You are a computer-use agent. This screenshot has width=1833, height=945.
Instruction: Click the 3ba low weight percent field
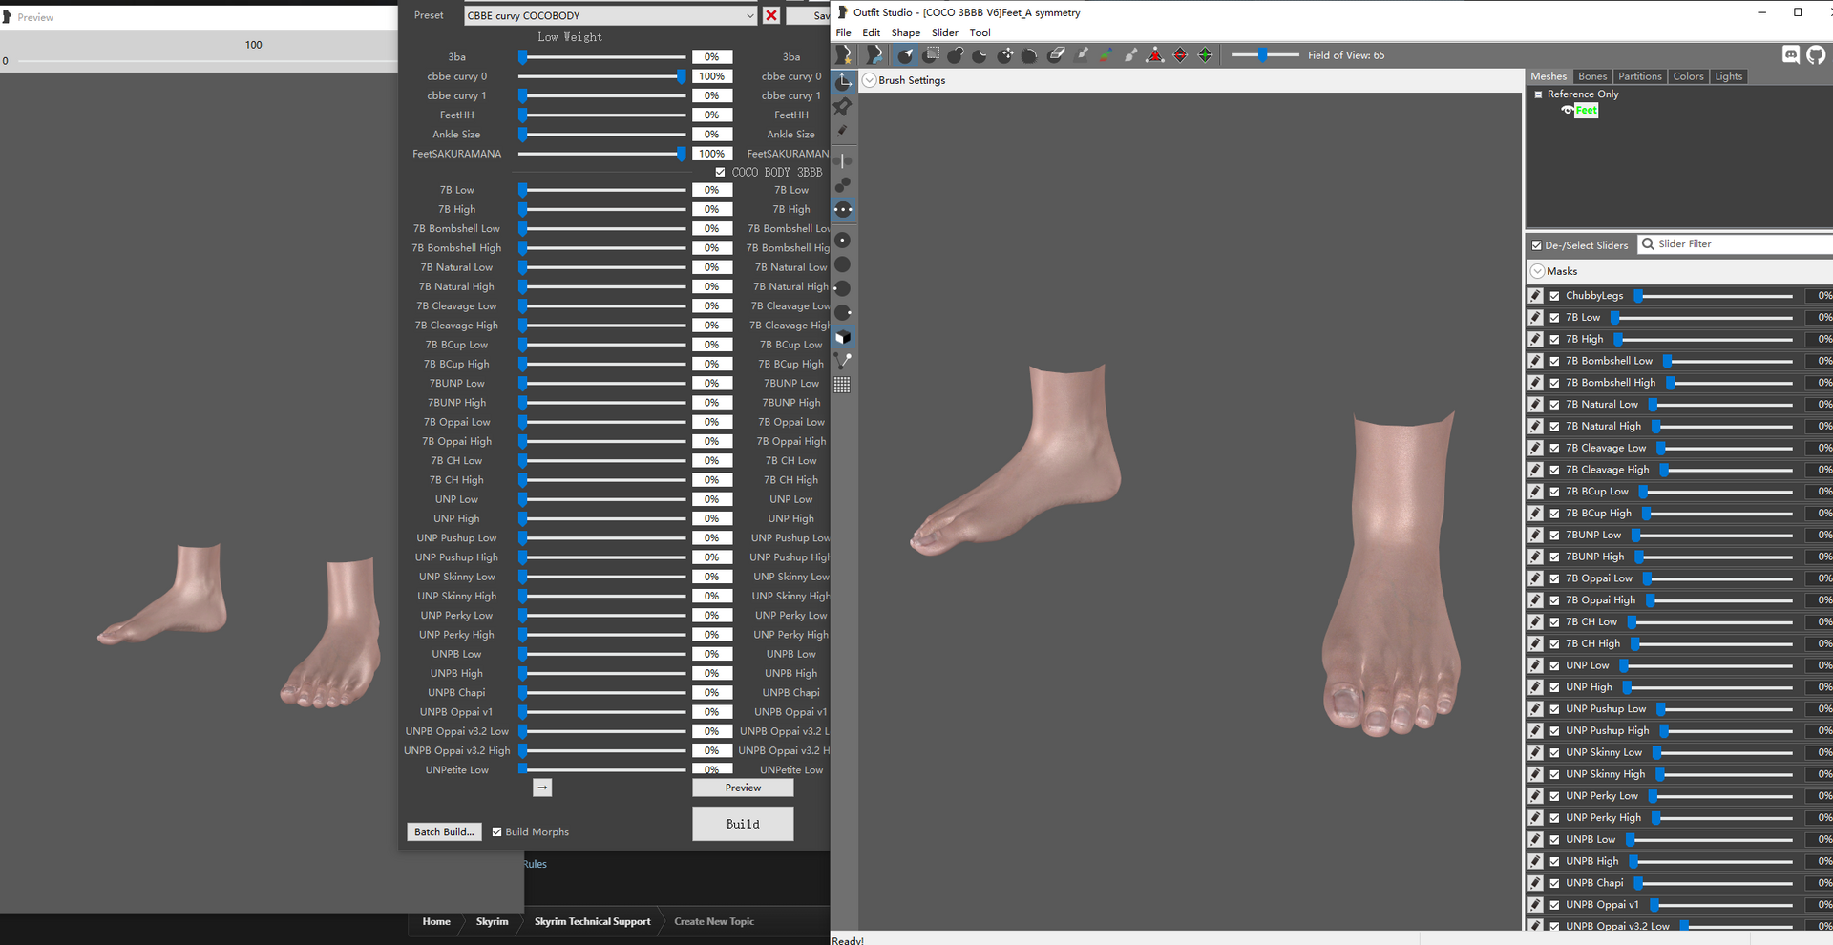[x=712, y=57]
